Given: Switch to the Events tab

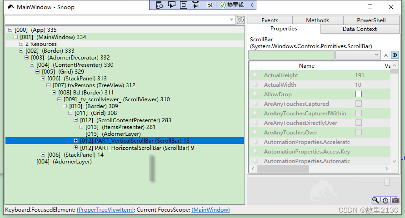Looking at the screenshot, I should pyautogui.click(x=270, y=20).
